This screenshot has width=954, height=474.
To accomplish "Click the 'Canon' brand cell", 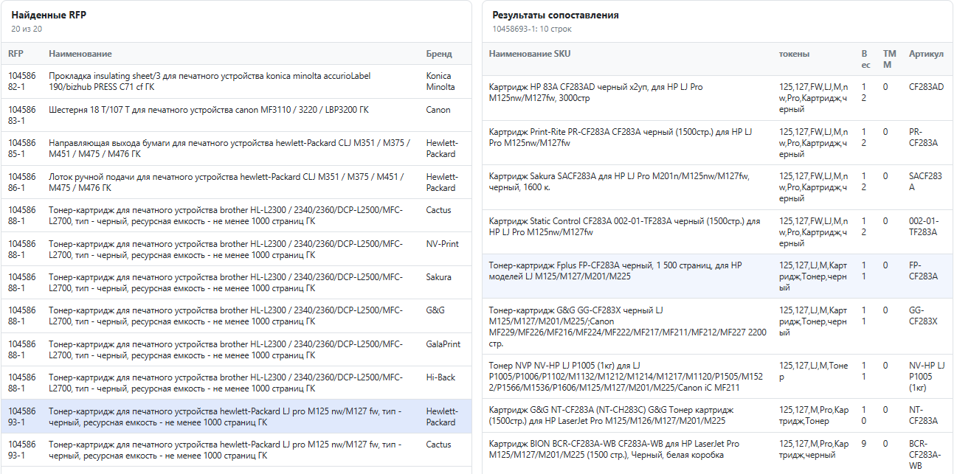I will click(438, 110).
